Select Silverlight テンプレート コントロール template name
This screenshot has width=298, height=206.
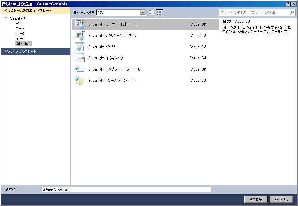115,69
